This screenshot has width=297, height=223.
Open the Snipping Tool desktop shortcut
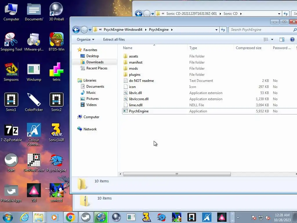pos(11,42)
